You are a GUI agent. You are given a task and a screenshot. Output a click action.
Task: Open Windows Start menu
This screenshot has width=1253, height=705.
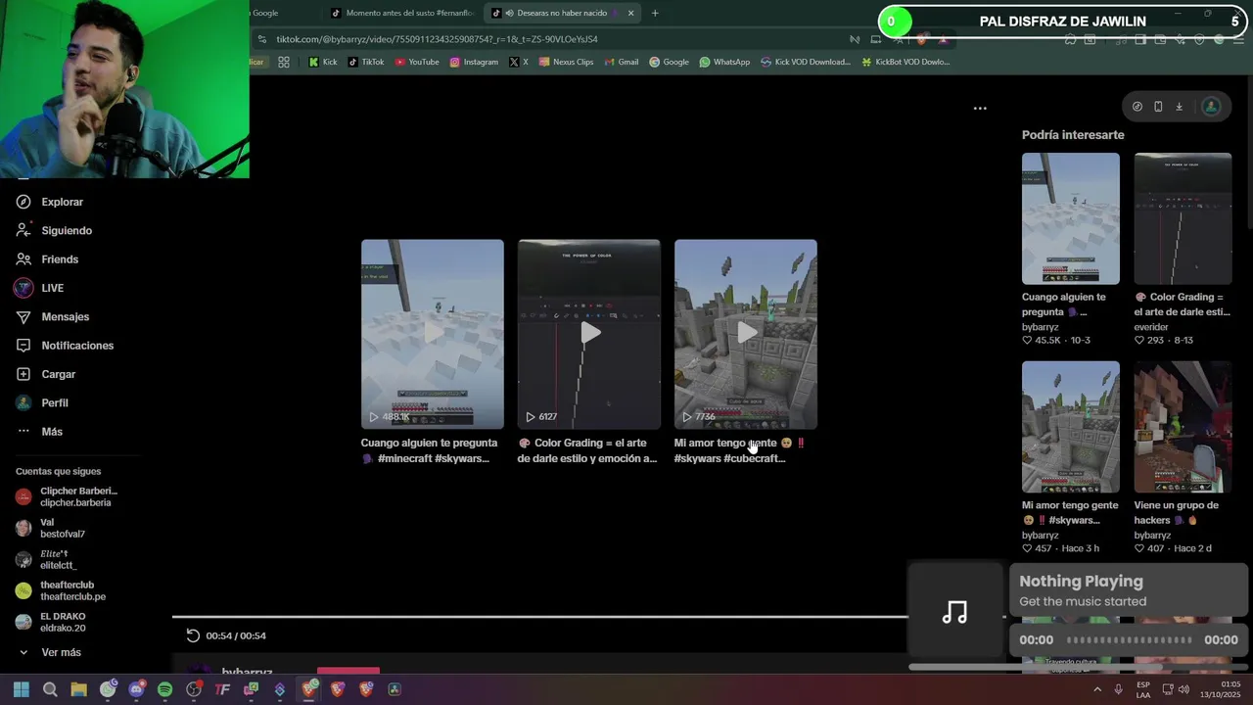coord(22,689)
